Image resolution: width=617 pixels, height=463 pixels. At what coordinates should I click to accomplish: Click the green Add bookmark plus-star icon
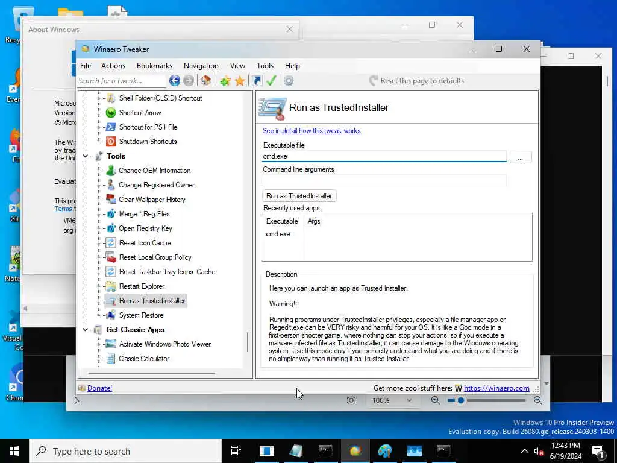(x=225, y=81)
